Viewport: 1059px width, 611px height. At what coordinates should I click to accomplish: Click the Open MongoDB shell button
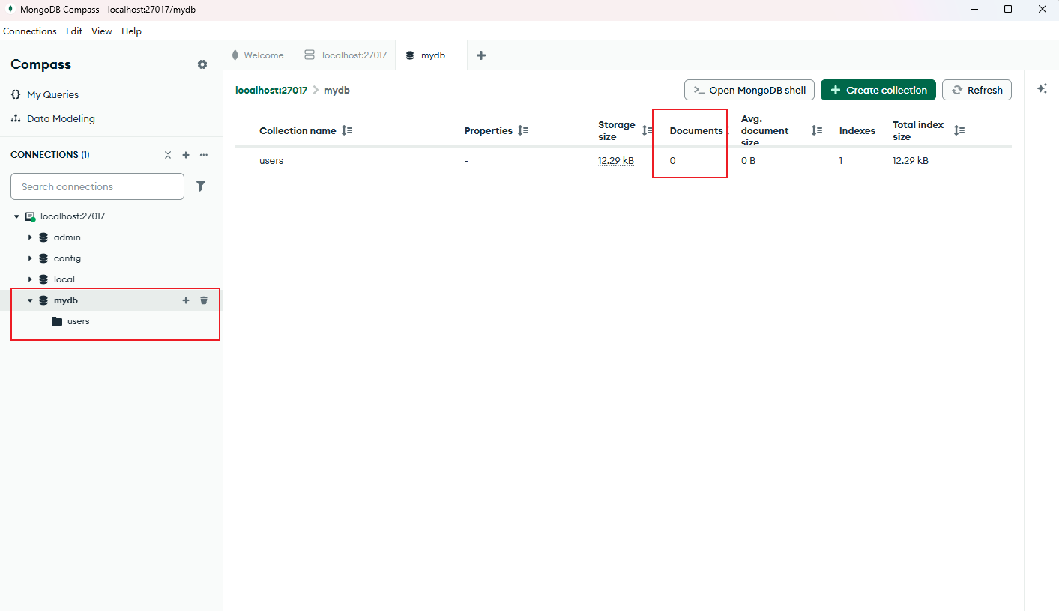pyautogui.click(x=749, y=90)
